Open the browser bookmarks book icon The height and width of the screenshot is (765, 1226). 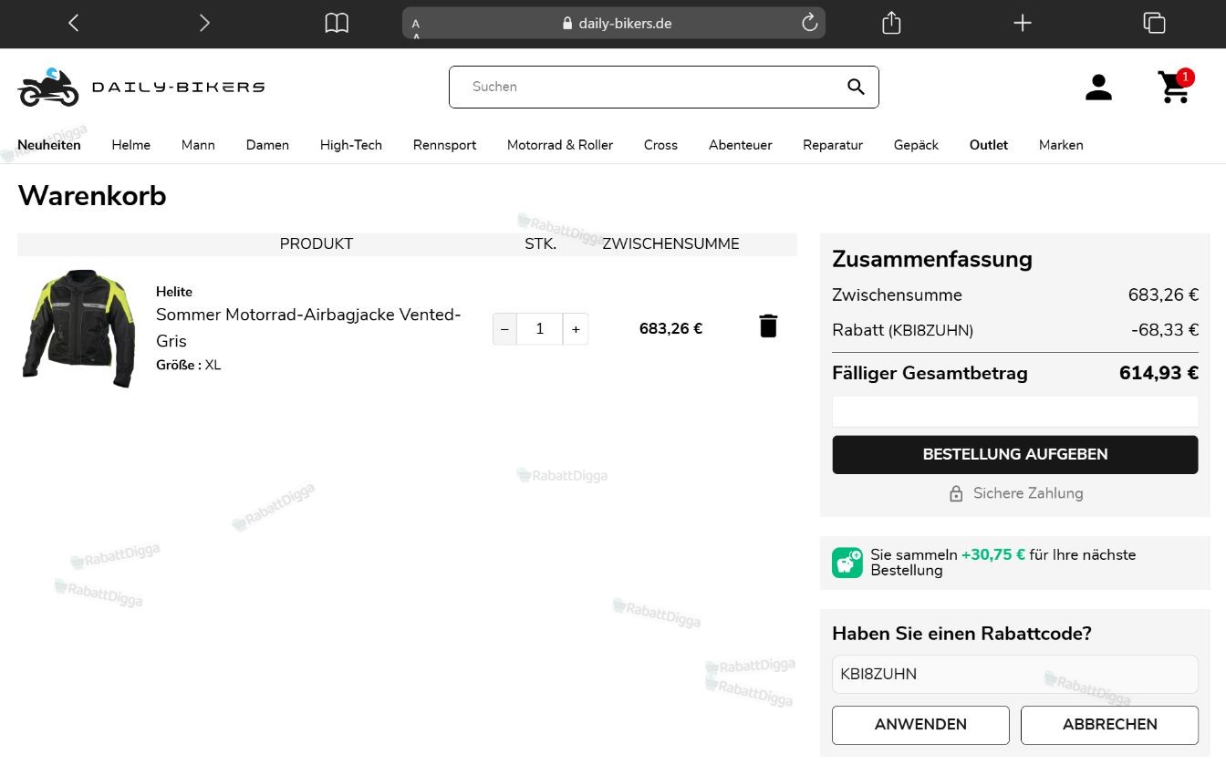tap(337, 23)
